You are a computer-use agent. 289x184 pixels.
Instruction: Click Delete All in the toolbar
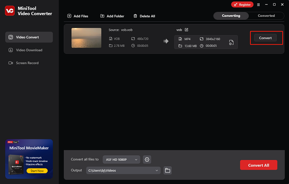click(x=144, y=16)
